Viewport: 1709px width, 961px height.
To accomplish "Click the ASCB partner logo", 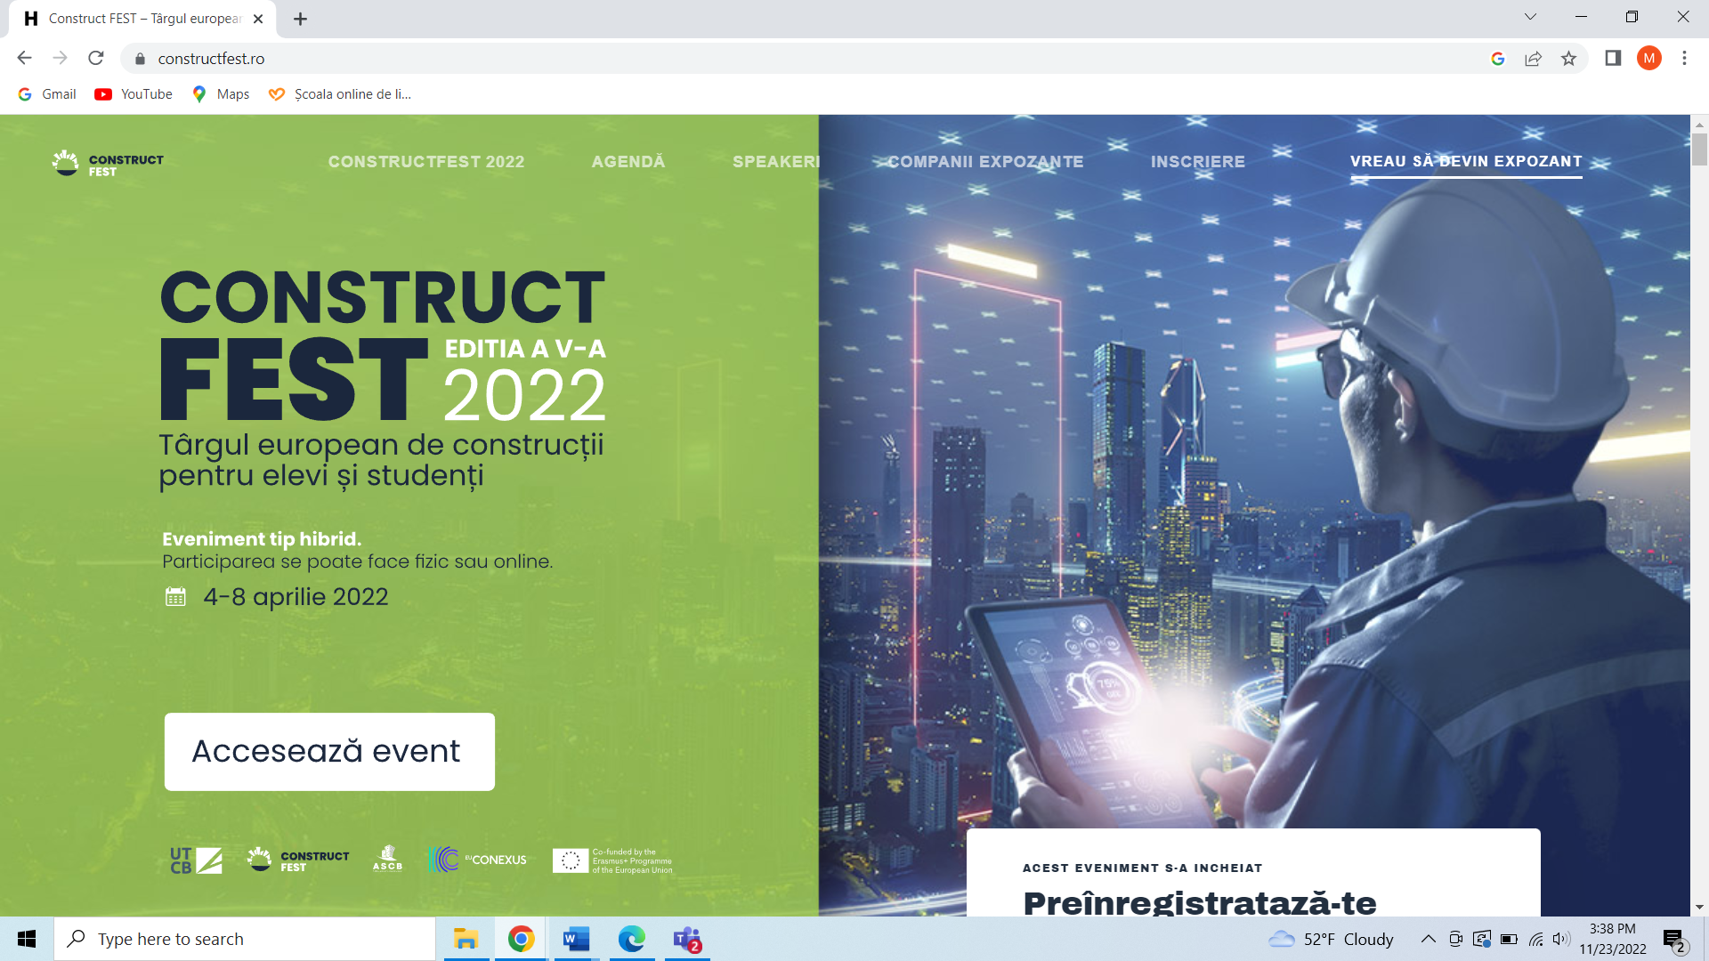I will tap(387, 859).
